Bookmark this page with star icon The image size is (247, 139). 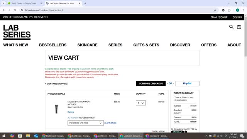pos(215,10)
